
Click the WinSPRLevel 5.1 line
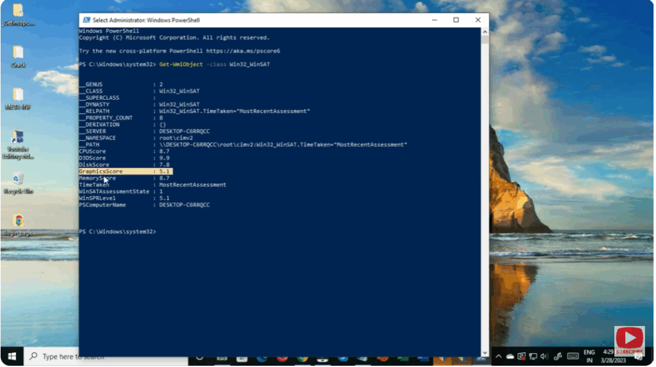124,198
